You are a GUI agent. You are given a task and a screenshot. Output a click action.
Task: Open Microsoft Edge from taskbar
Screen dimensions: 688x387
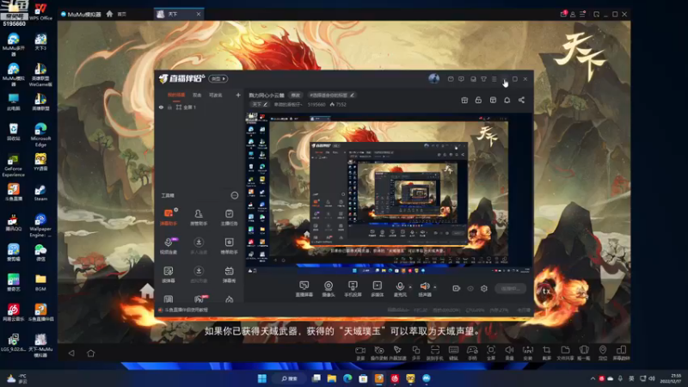[347, 378]
